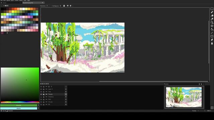Toggle visibility of Layer 4
The height and width of the screenshot is (120, 214).
point(41,89)
